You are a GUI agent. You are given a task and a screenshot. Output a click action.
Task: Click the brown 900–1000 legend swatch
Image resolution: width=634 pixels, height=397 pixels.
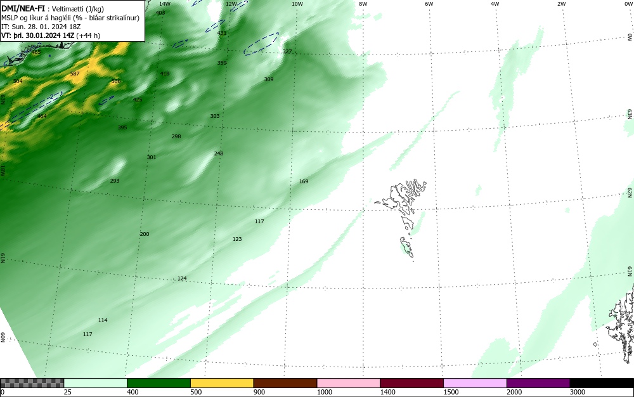coord(285,383)
